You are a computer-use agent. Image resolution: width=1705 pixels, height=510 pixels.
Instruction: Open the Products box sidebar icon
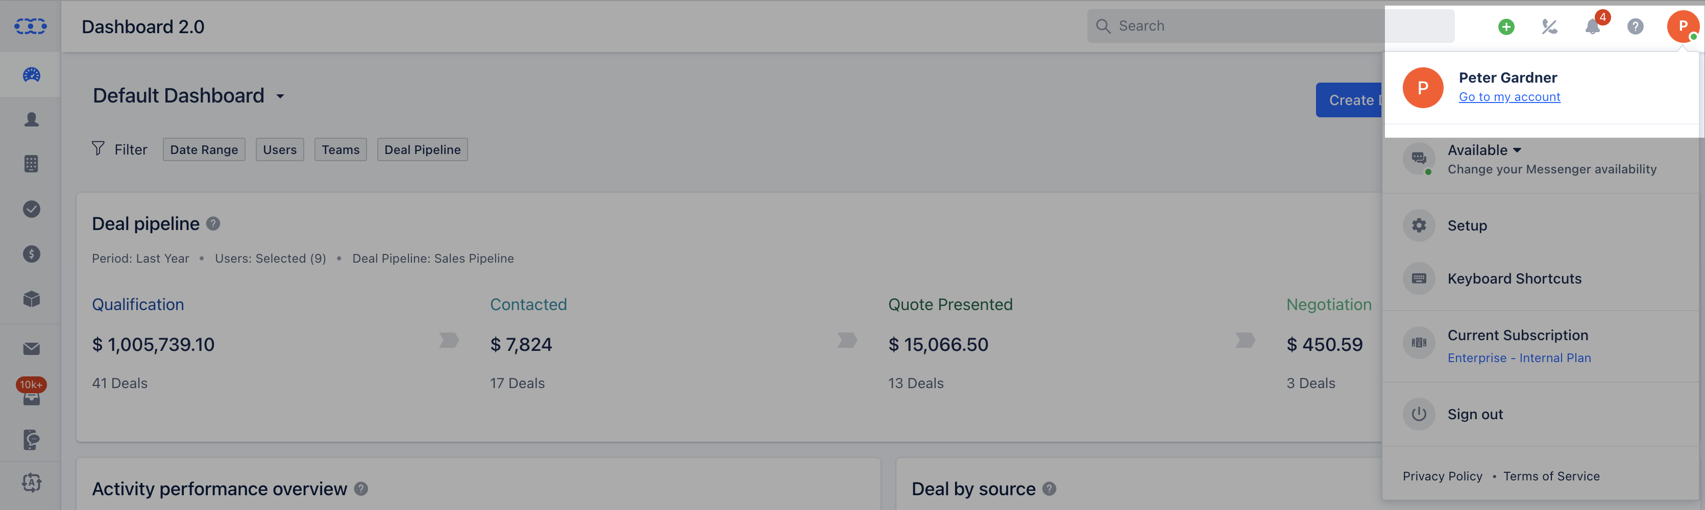tap(31, 299)
